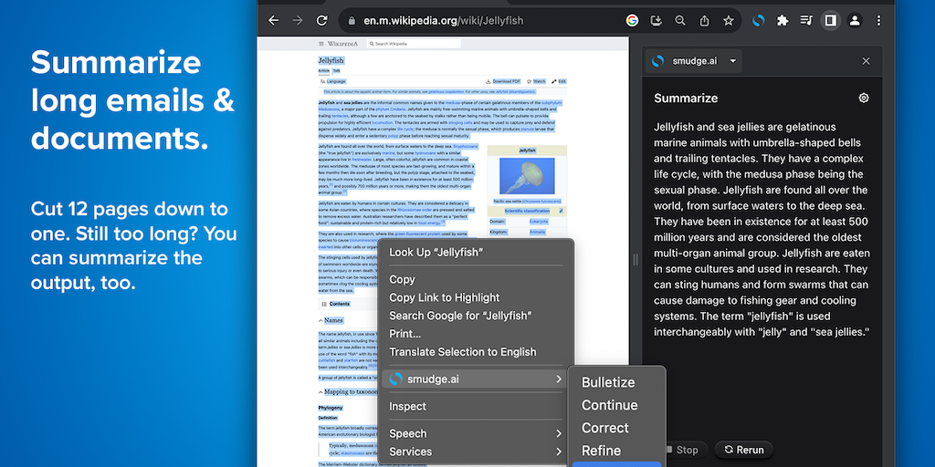This screenshot has width=935, height=467.
Task: Open the Language selector
Action: tap(332, 81)
